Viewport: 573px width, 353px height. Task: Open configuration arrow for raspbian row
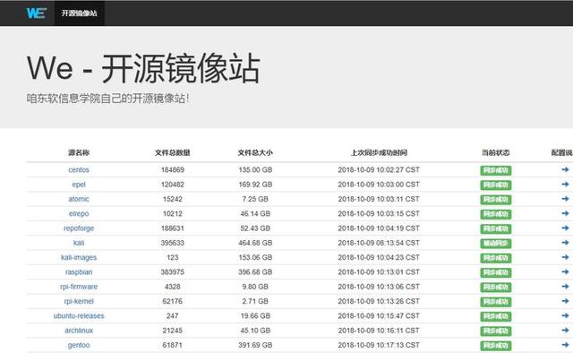[x=565, y=271]
